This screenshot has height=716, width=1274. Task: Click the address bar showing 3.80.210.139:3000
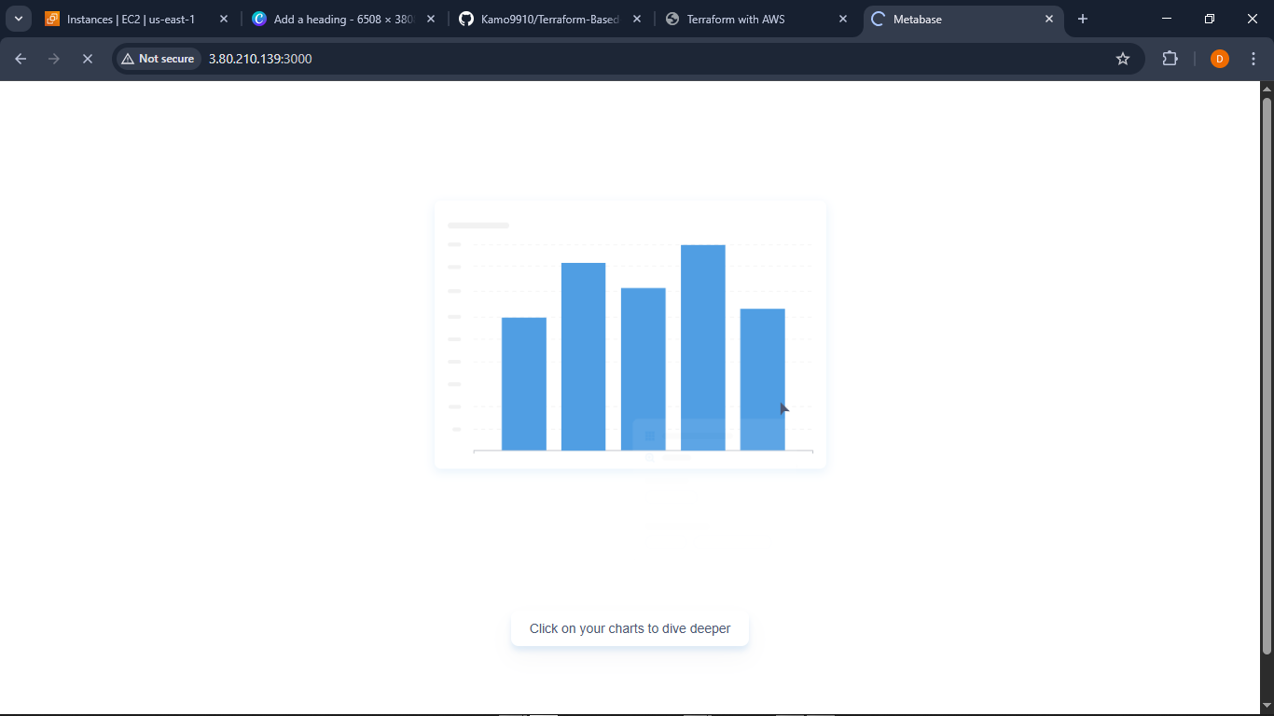[x=560, y=59]
